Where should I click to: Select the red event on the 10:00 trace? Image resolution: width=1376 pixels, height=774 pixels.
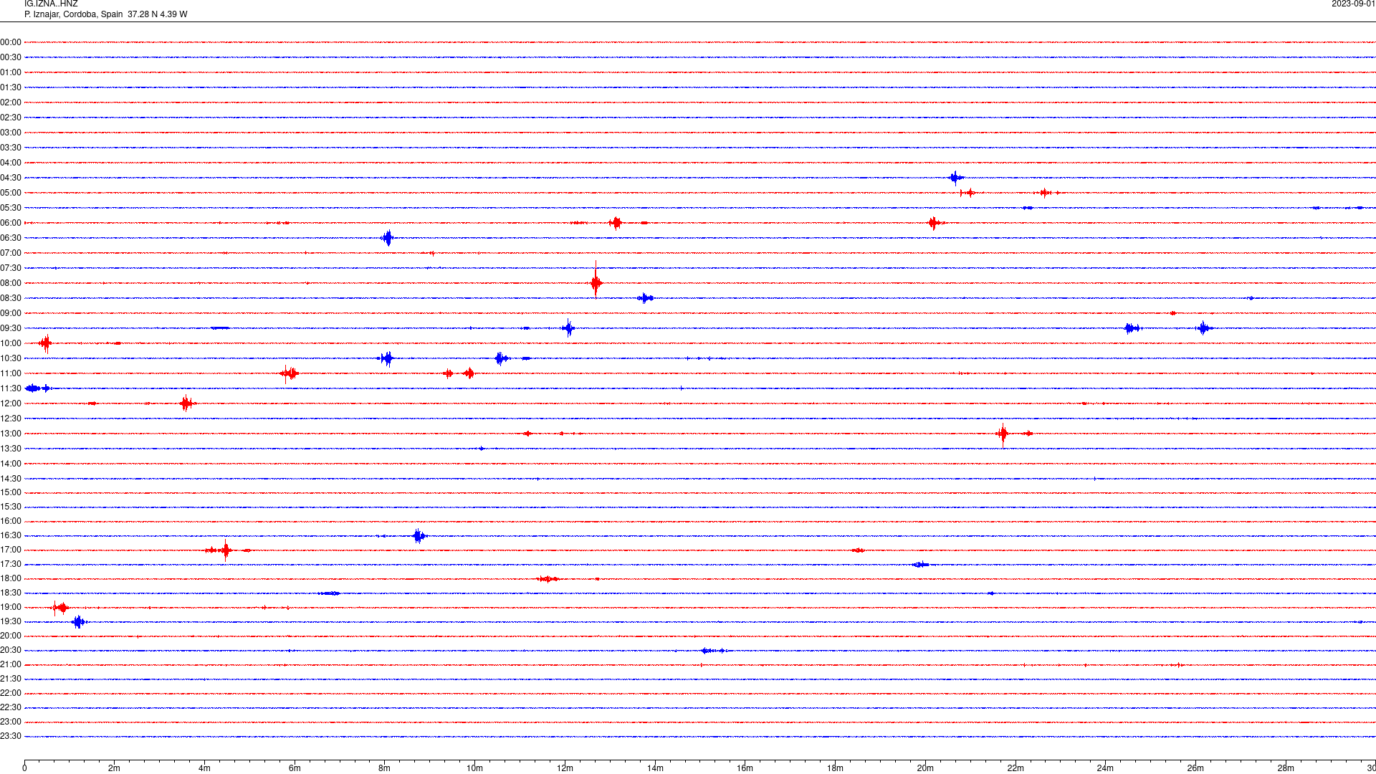click(45, 343)
